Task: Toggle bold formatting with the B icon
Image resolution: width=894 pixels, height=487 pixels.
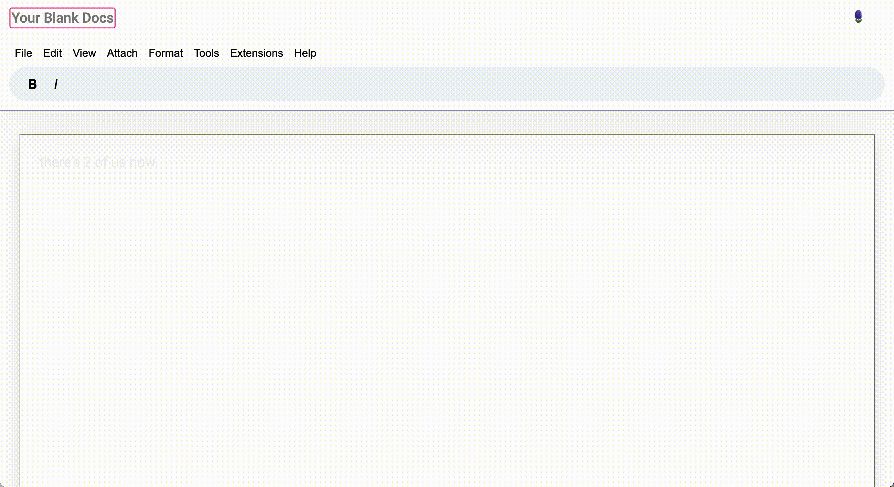Action: click(x=32, y=84)
